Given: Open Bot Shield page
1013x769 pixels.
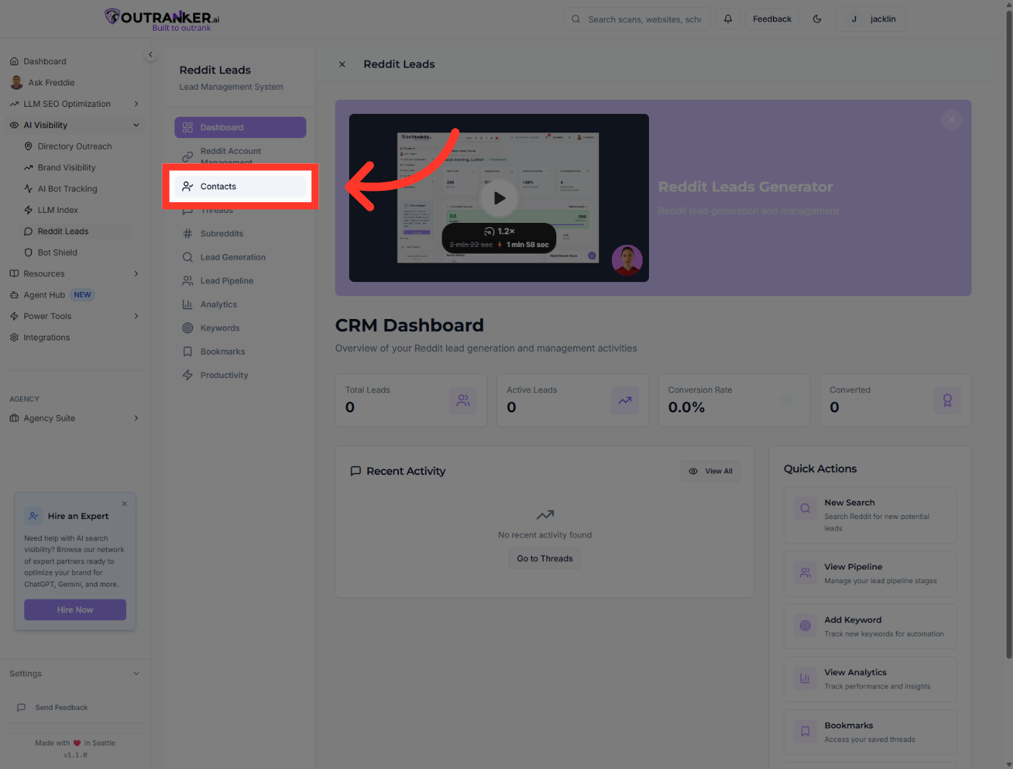Looking at the screenshot, I should coord(57,253).
